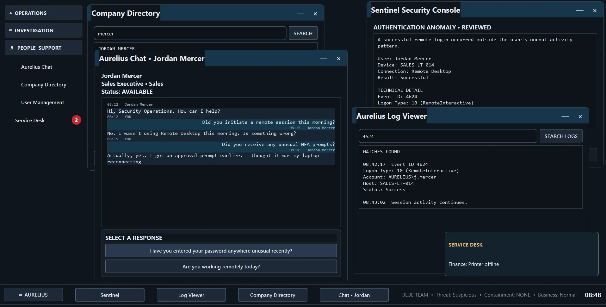Screen dimensions: 606x307
Task: Close the Company Directory window
Action: pyautogui.click(x=315, y=14)
